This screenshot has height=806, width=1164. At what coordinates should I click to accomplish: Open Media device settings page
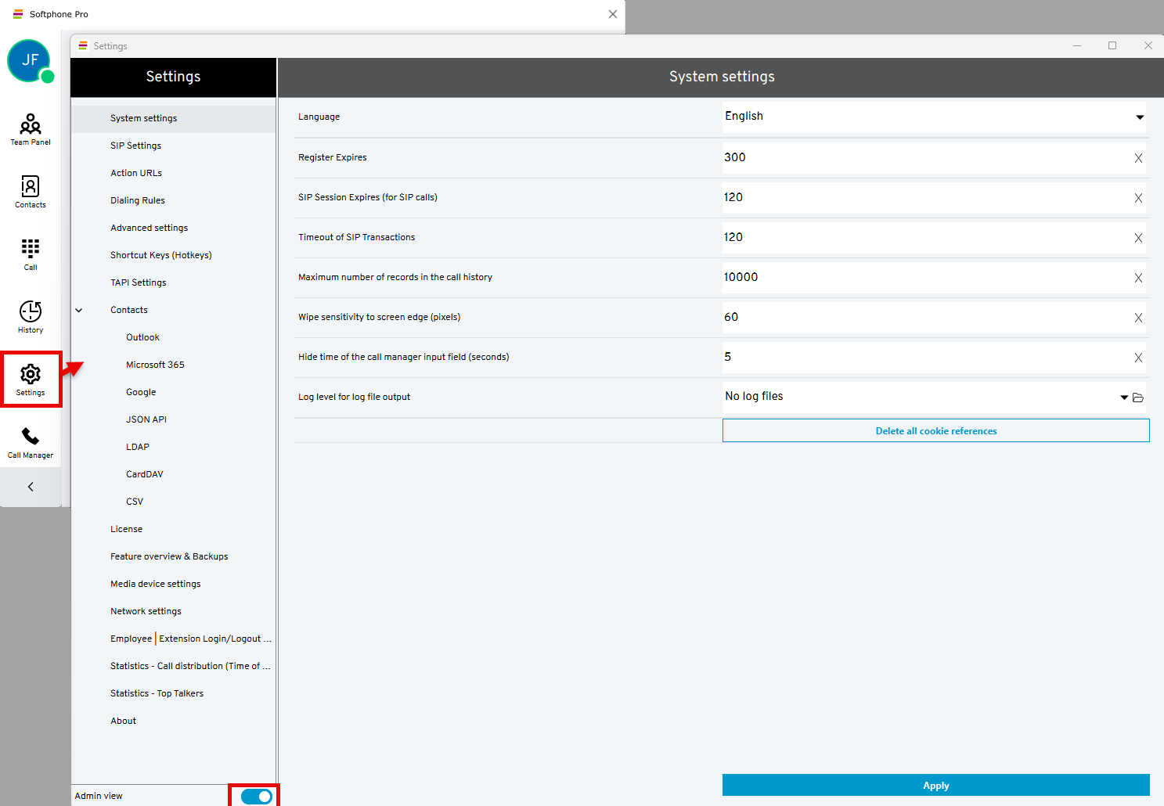pos(155,584)
